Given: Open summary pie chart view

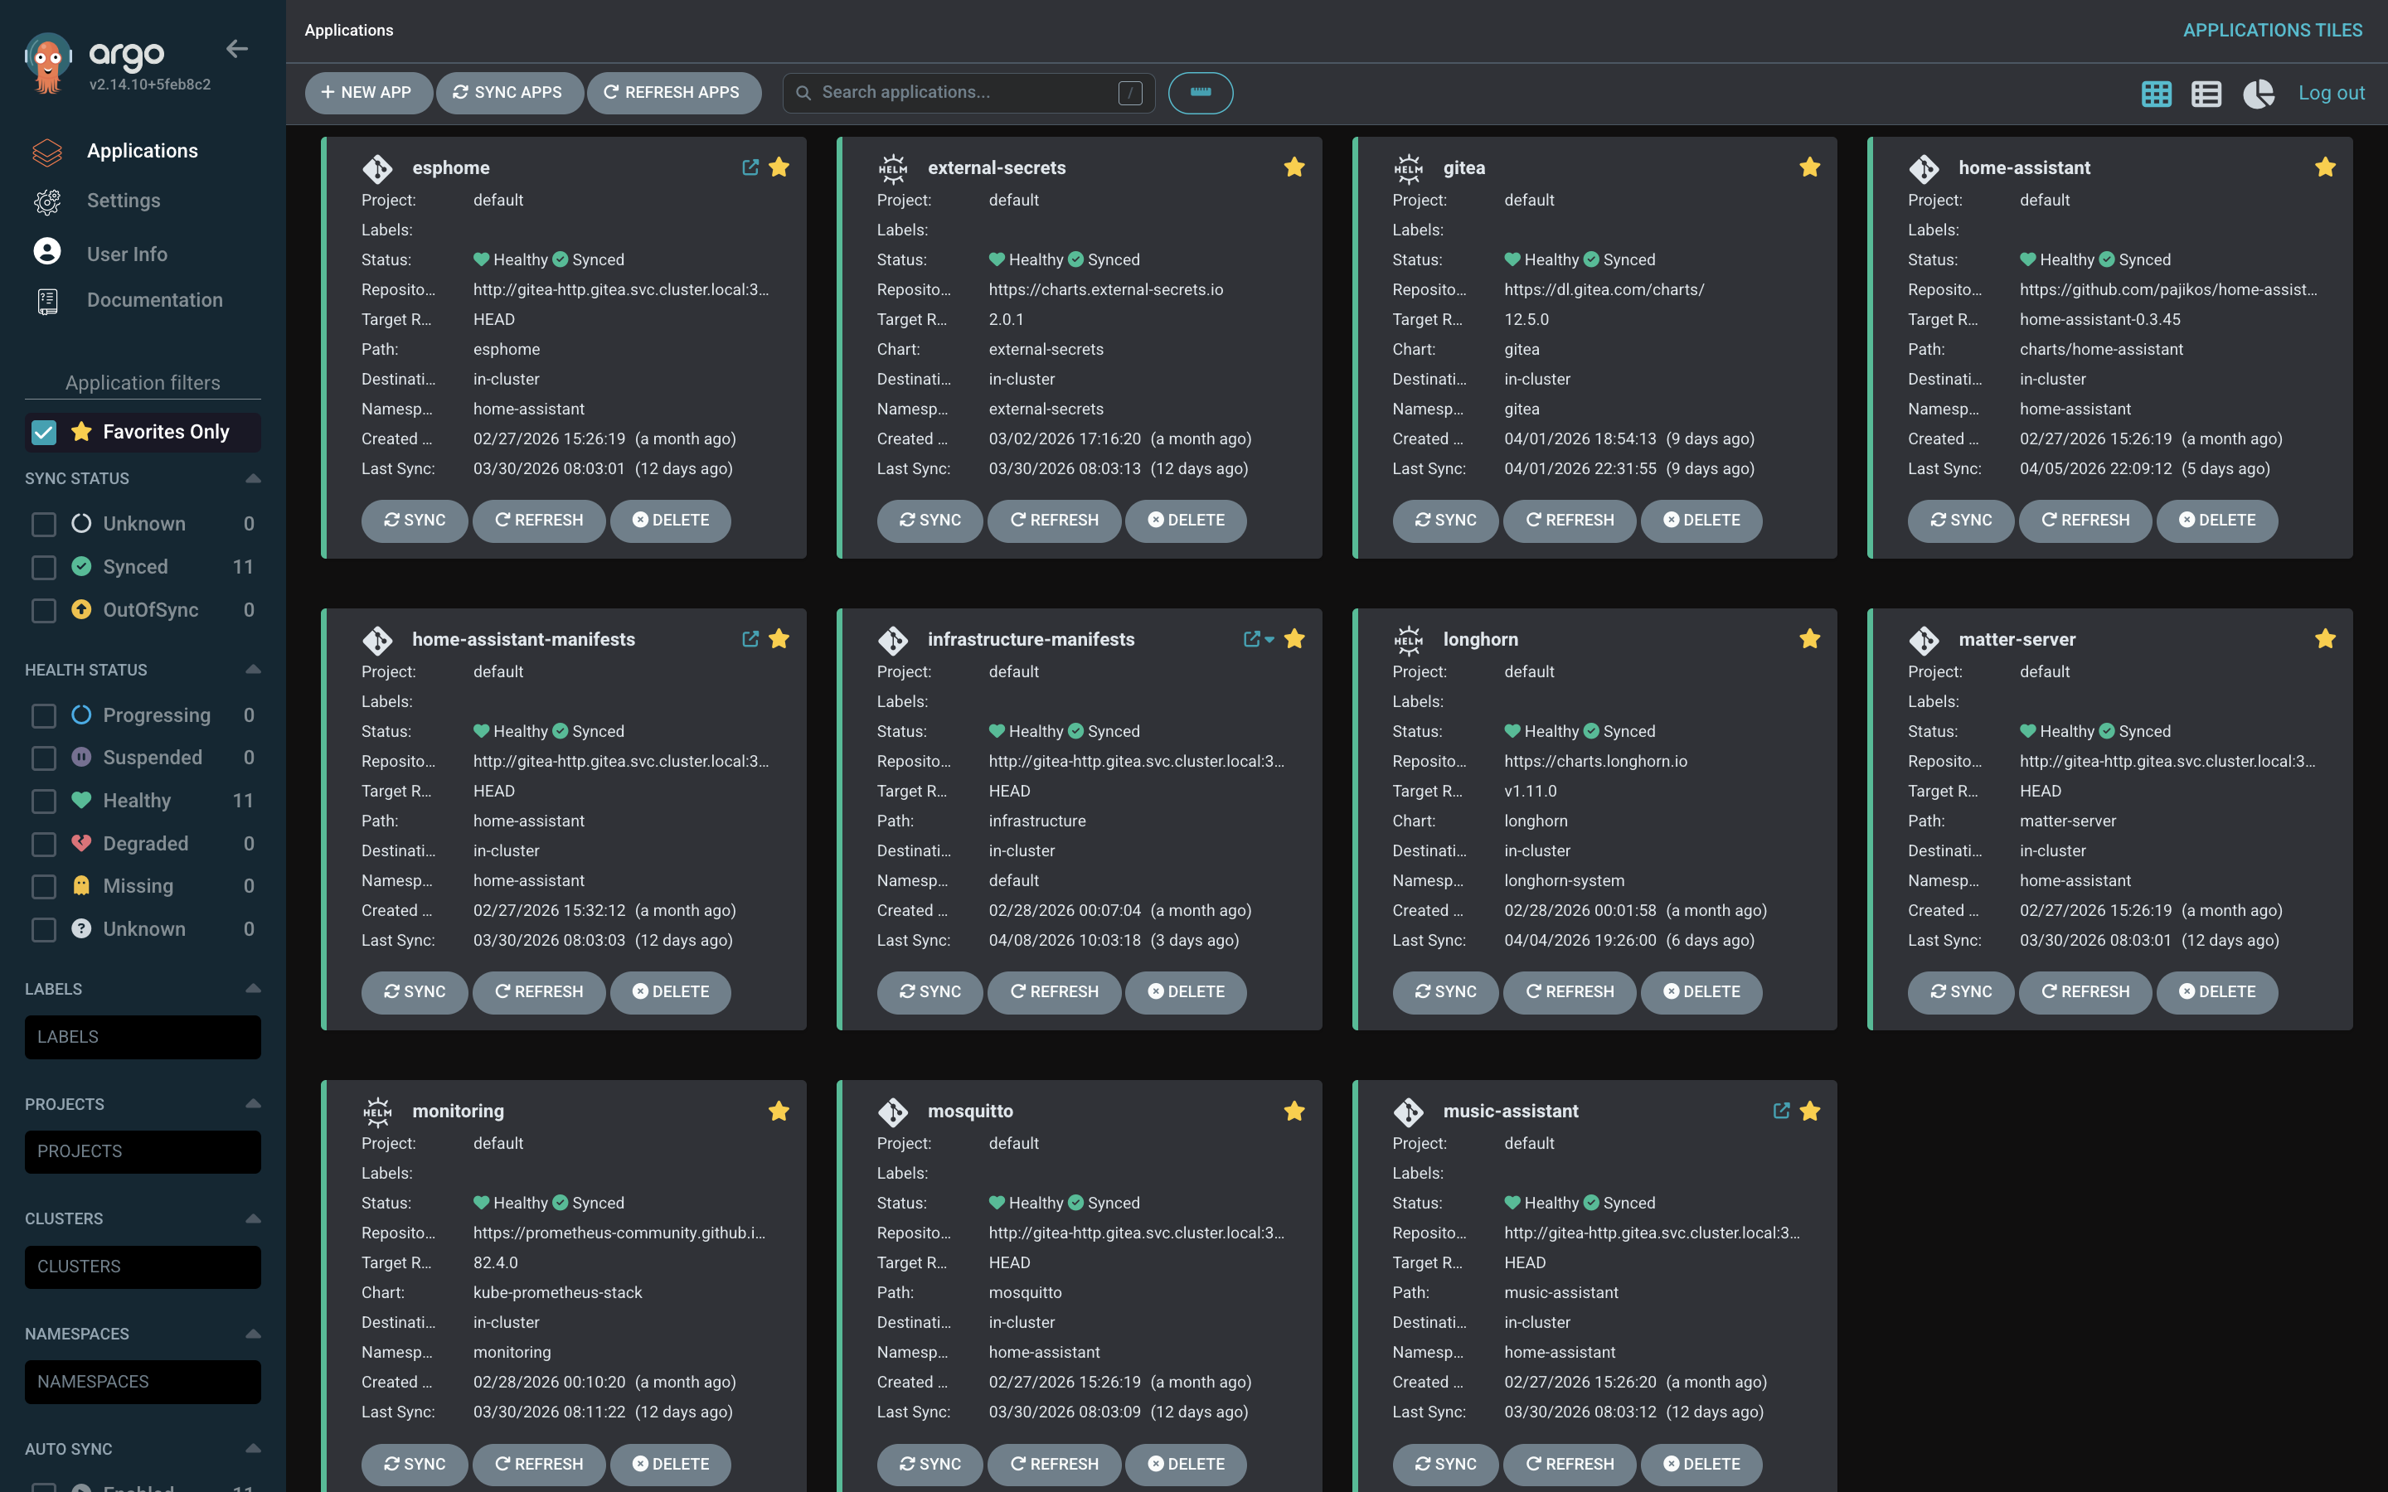Looking at the screenshot, I should coord(2259,94).
